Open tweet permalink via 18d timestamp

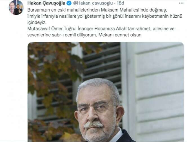(121, 3)
